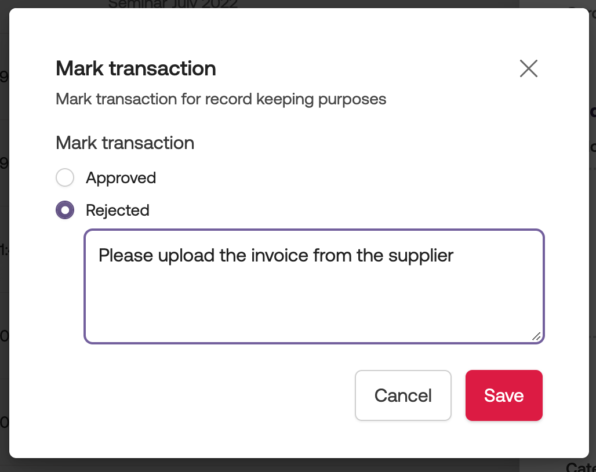Click the bold "Mark transaction" dialog heading
This screenshot has height=472, width=596.
[x=136, y=68]
